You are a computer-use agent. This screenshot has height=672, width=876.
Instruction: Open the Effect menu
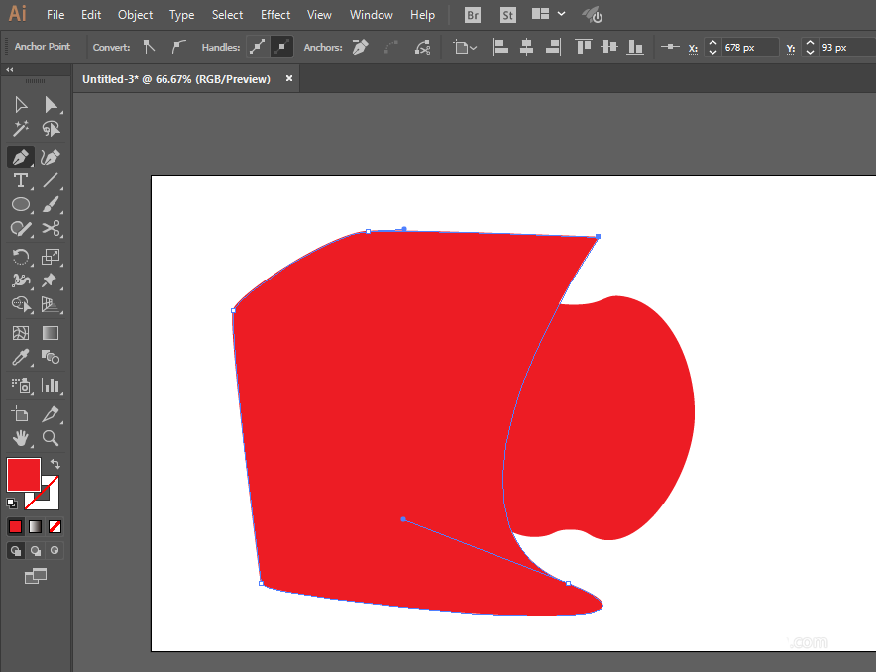coord(274,15)
